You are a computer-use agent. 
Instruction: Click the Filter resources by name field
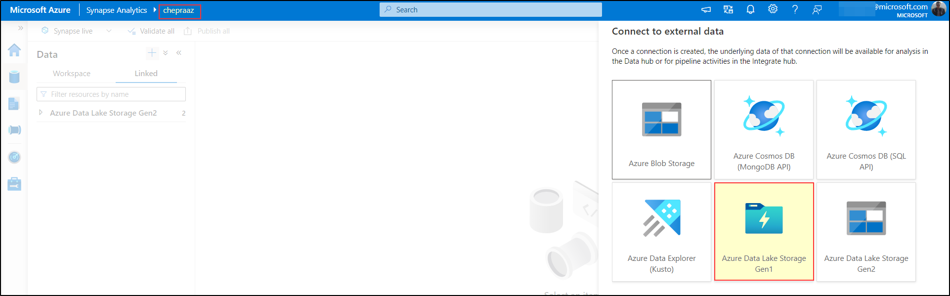(111, 94)
